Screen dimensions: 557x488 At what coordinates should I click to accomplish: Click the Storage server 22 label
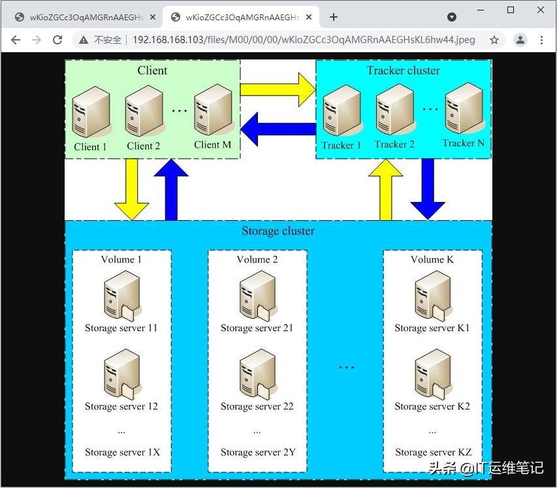point(257,406)
